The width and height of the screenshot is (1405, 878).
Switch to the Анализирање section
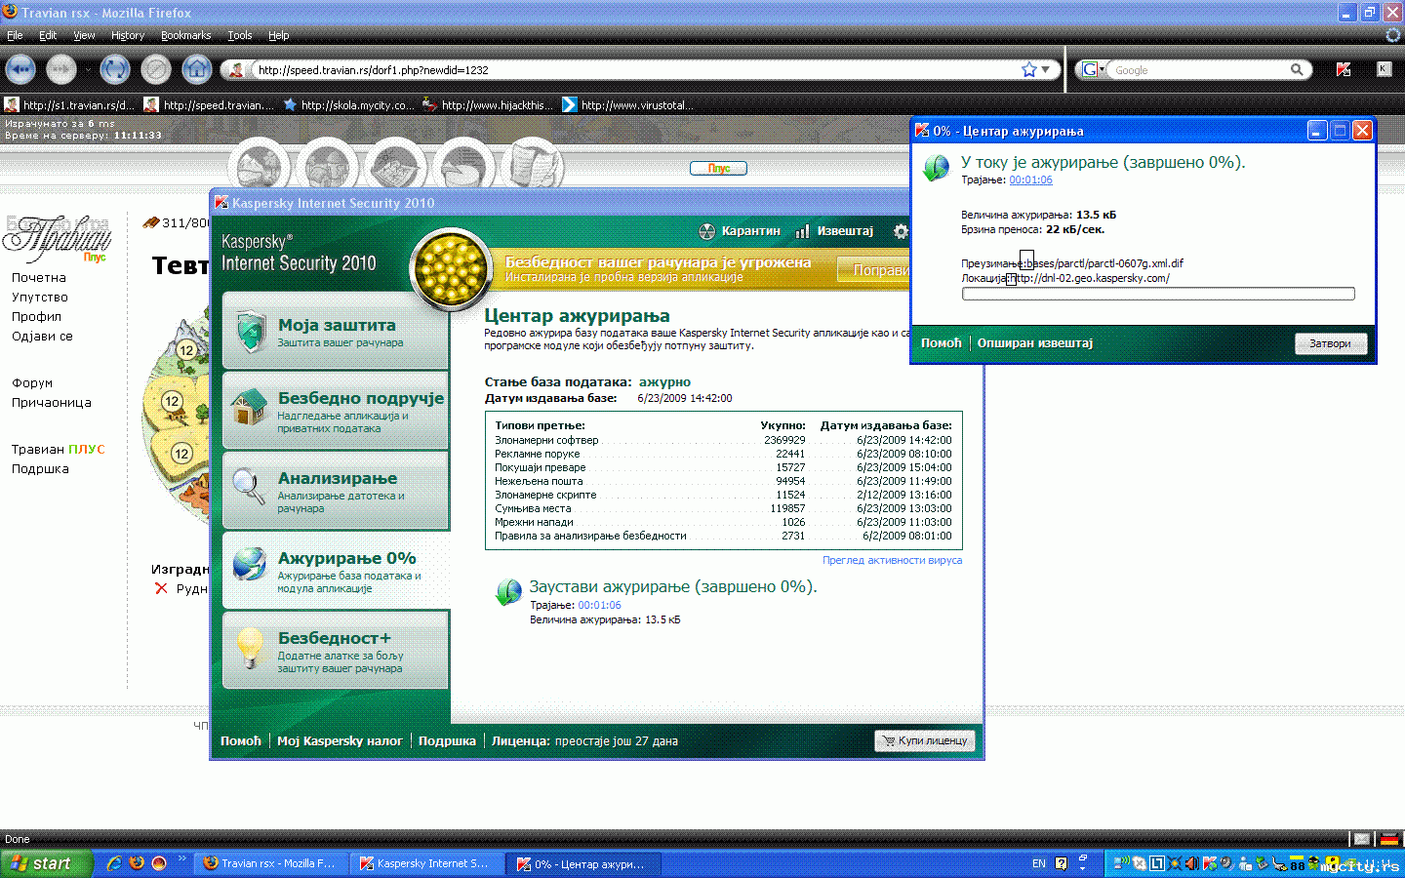coord(336,491)
